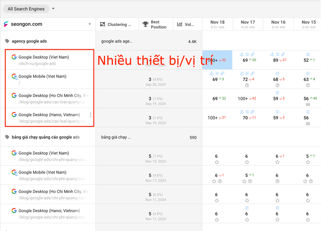The image size is (321, 231).
Task: Toggle star under Nov 18 Viet Nam desktop rank 6
Action: click(x=217, y=162)
